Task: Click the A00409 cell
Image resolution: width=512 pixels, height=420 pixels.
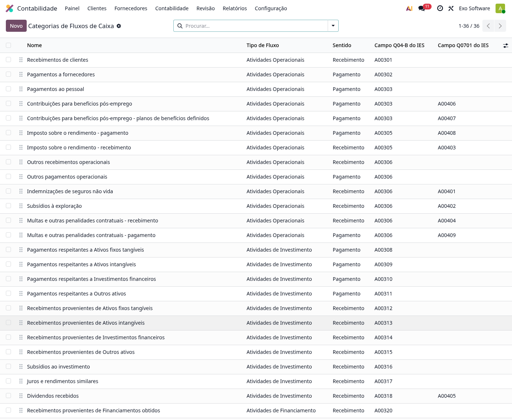Action: coord(447,235)
